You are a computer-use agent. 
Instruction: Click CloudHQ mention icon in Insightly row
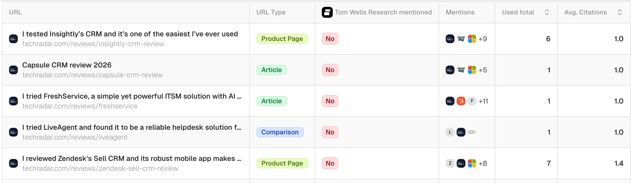[461, 39]
